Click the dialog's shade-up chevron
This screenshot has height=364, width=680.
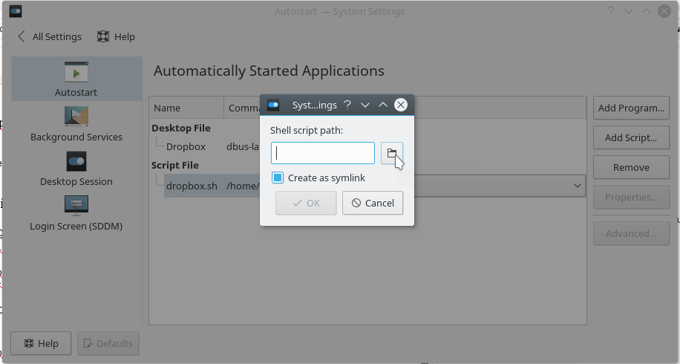[x=383, y=105]
